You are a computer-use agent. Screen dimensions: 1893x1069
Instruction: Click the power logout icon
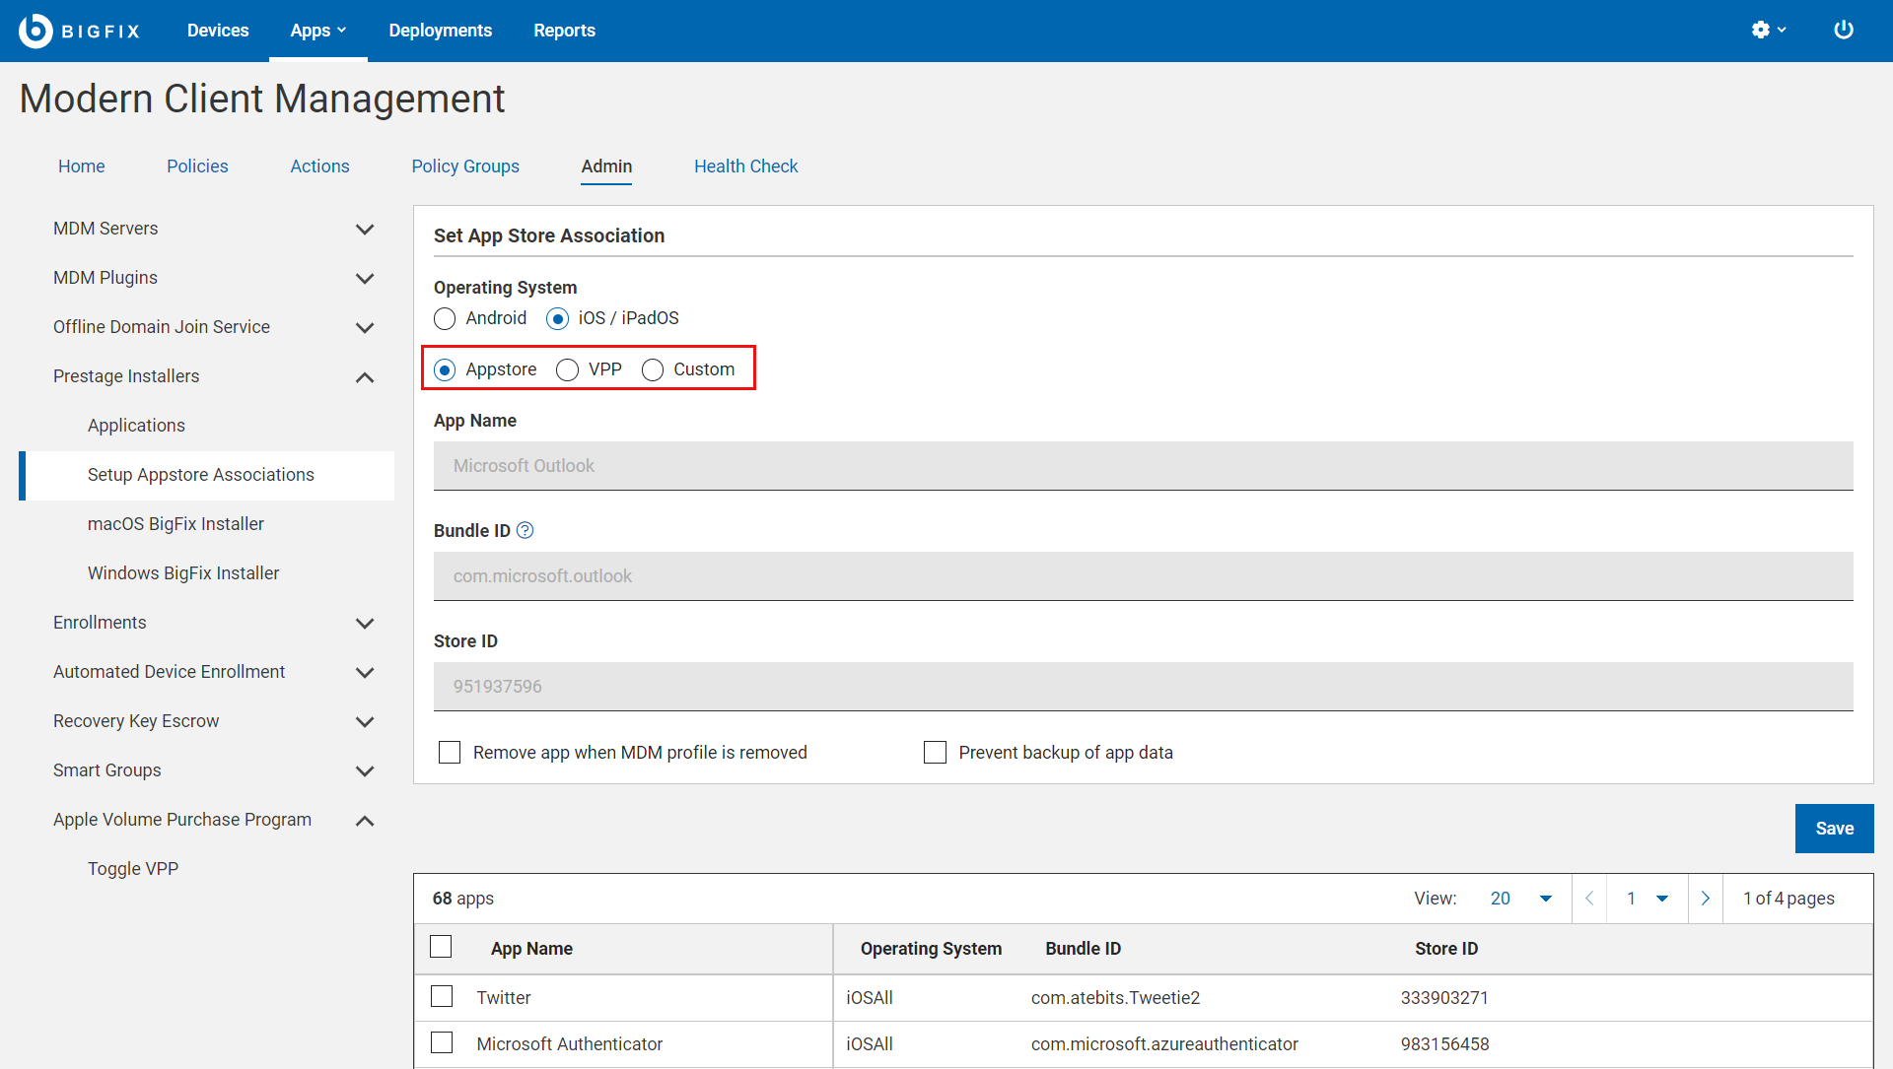(1843, 31)
